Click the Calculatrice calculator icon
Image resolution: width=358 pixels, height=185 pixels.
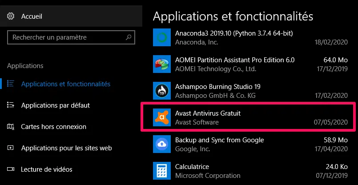point(161,171)
